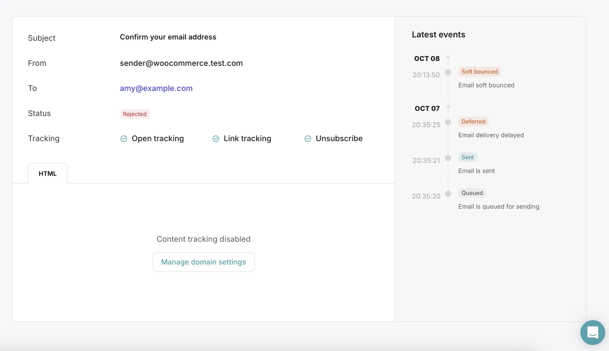This screenshot has width=609, height=351.
Task: Click the Open tracking checkmark icon
Action: 124,139
